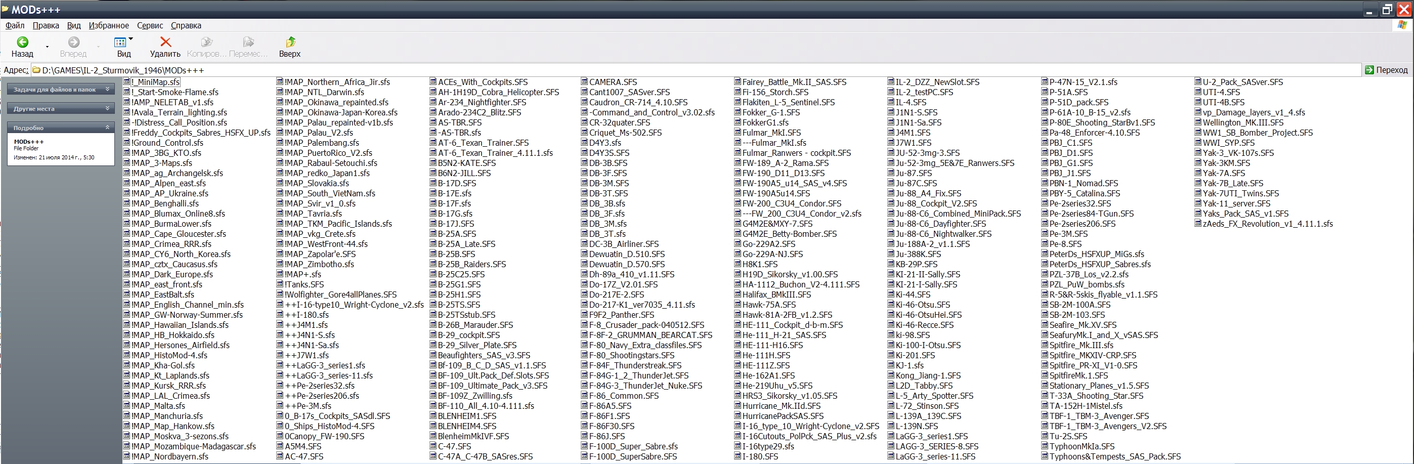
Task: Click the file icon of CAMERA.SFS
Action: (585, 81)
